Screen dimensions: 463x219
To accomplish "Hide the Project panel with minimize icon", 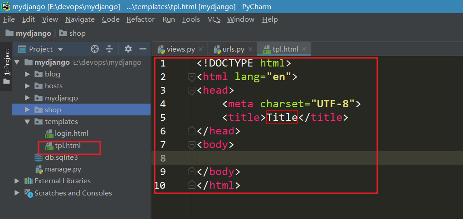I will [143, 49].
